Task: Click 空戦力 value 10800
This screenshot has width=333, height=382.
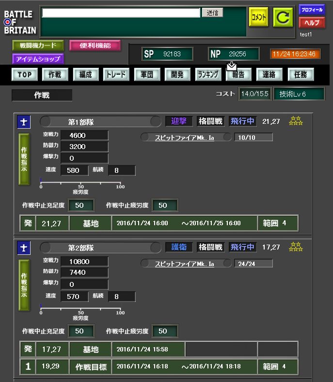Action: (x=84, y=262)
